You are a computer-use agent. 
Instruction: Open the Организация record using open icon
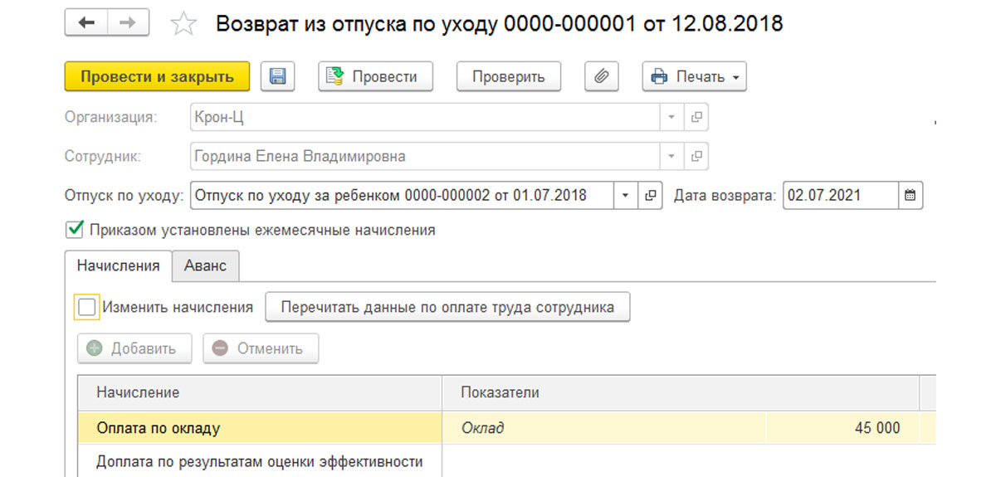click(x=696, y=117)
